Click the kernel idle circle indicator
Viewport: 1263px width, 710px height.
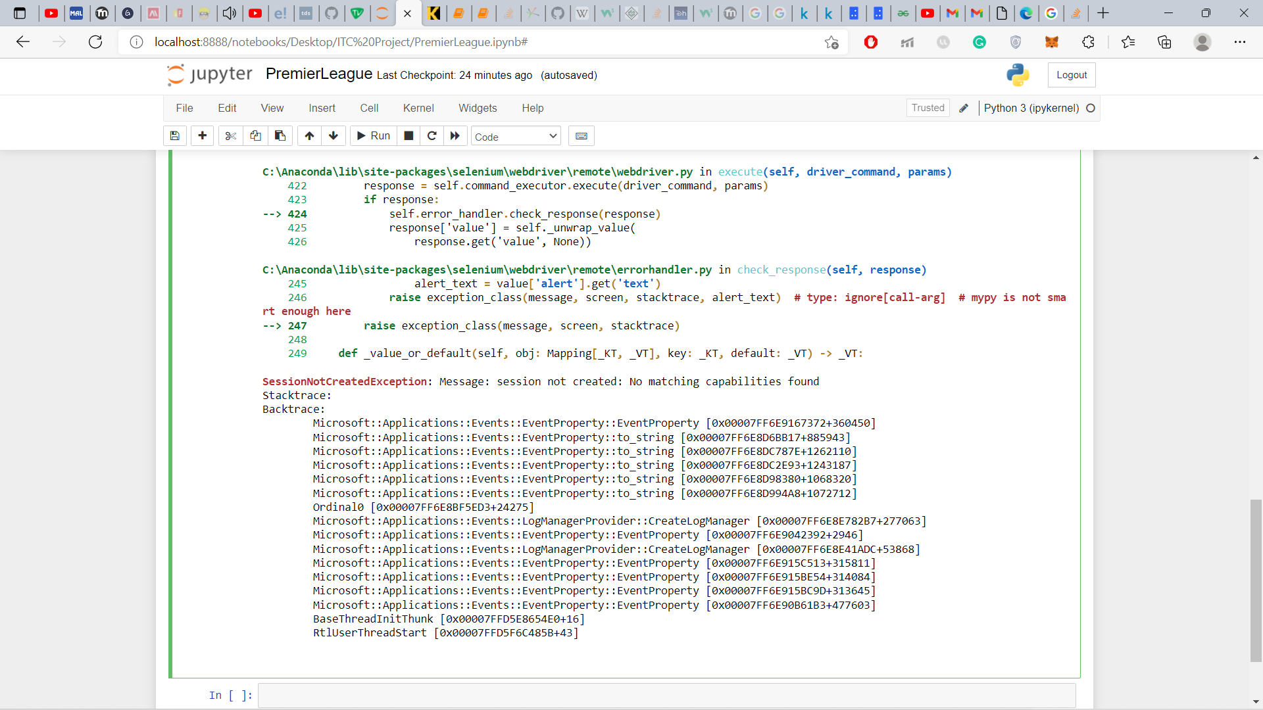tap(1091, 108)
